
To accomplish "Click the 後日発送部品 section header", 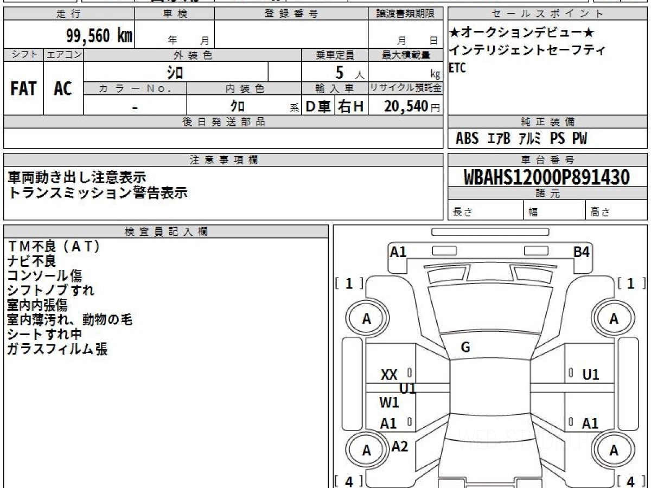I will pyautogui.click(x=224, y=122).
